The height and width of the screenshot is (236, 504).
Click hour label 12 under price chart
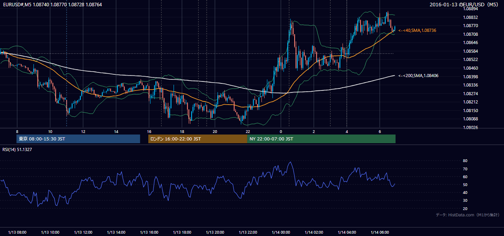tap(83, 131)
